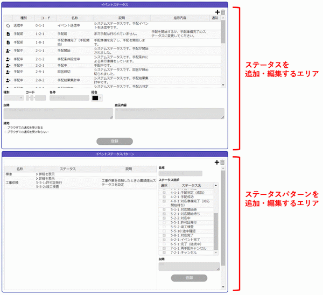Open the 種別 dropdown in status form

(13, 98)
